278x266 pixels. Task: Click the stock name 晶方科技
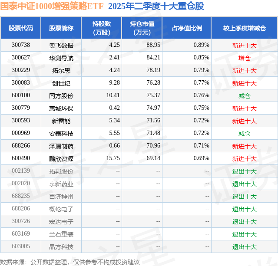click(61, 247)
